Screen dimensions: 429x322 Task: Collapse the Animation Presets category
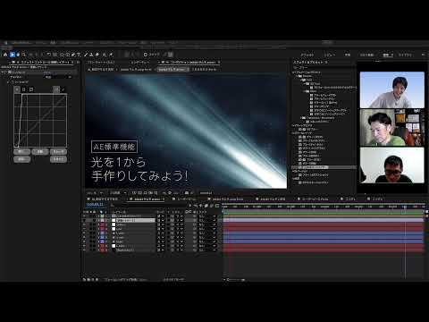[293, 72]
